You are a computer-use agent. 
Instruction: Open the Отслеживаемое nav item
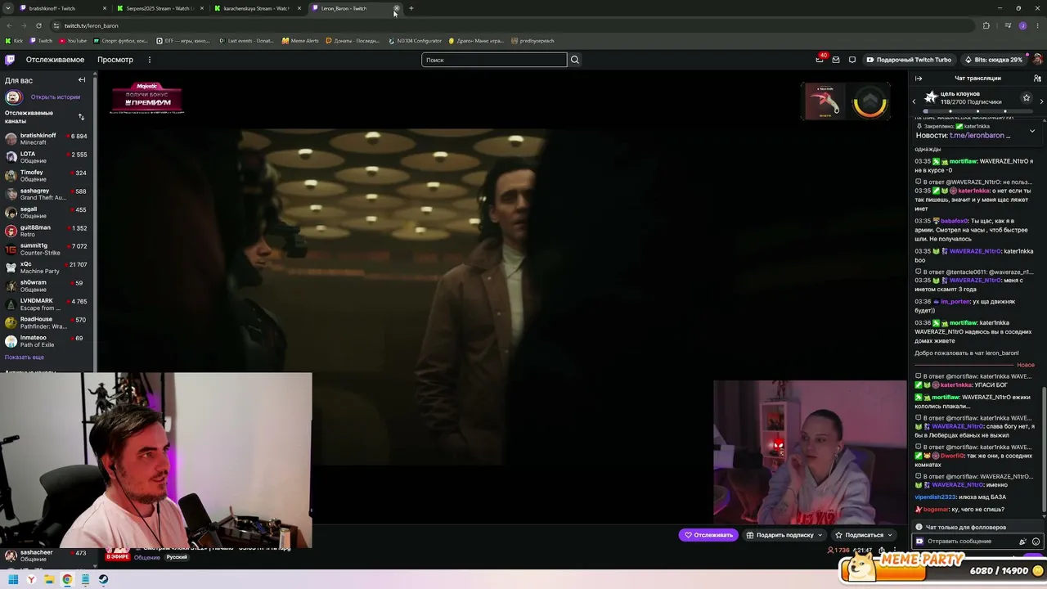[55, 60]
